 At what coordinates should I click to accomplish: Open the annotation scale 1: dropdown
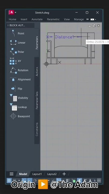95,181
